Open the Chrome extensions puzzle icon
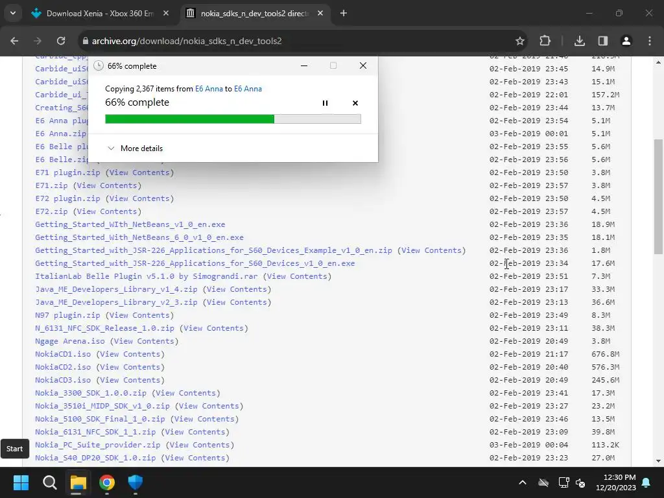 545,41
